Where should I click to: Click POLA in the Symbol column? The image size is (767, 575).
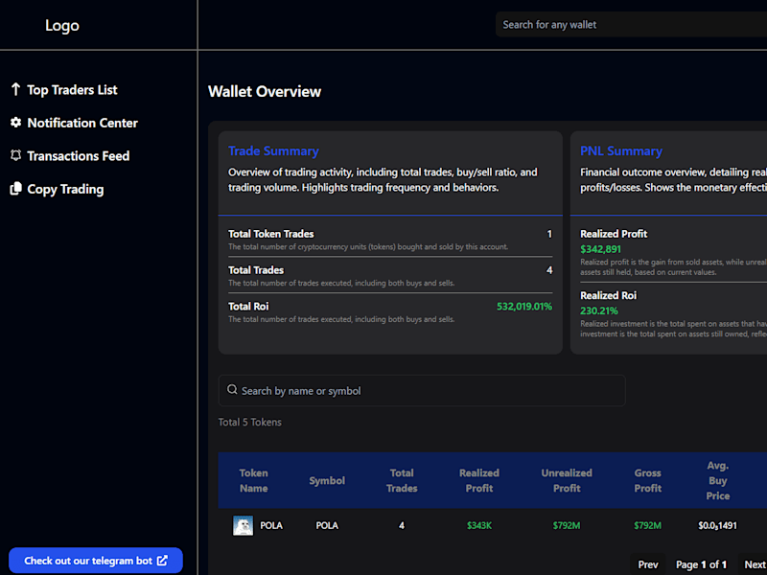327,525
